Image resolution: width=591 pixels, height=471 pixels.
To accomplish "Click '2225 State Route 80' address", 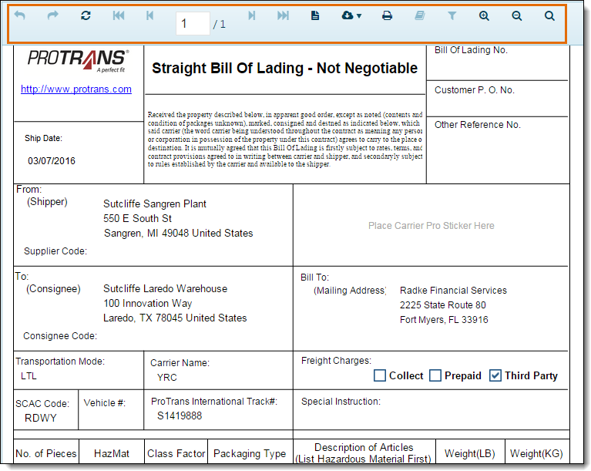I will pyautogui.click(x=443, y=305).
